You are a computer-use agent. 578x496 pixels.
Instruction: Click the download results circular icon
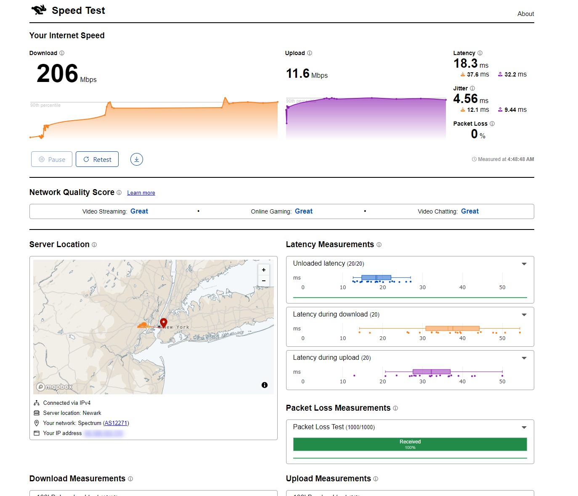point(137,159)
